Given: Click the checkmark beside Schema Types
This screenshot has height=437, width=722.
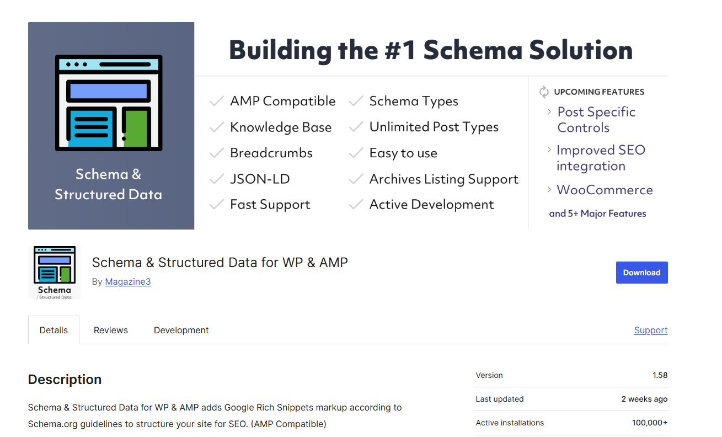Looking at the screenshot, I should [356, 101].
